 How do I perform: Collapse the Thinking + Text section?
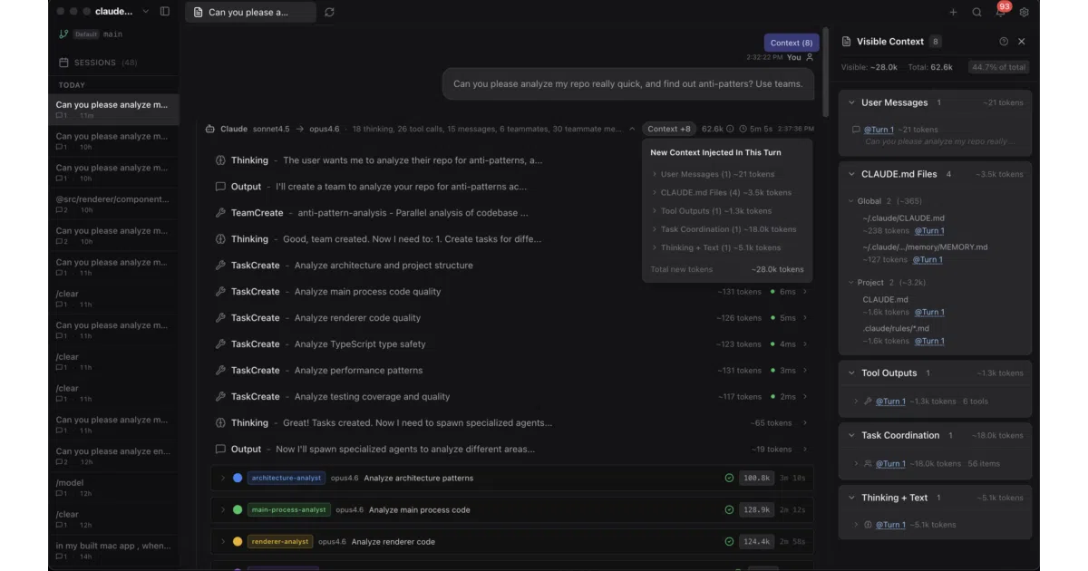coord(852,498)
